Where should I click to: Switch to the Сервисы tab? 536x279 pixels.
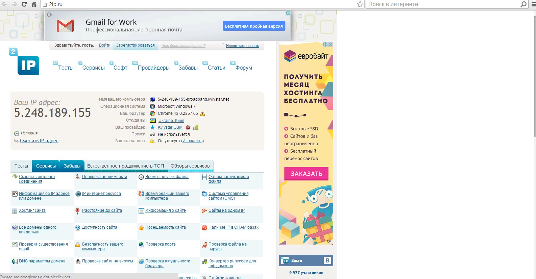(46, 166)
